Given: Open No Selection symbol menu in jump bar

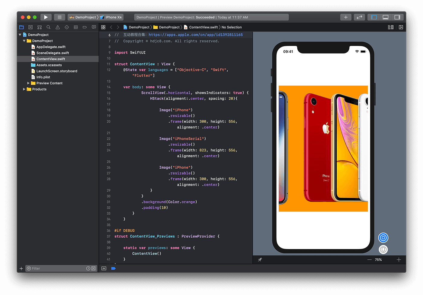Looking at the screenshot, I should coord(232,27).
